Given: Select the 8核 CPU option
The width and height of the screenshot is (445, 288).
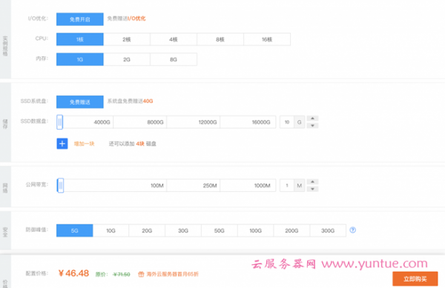Looking at the screenshot, I should (220, 39).
